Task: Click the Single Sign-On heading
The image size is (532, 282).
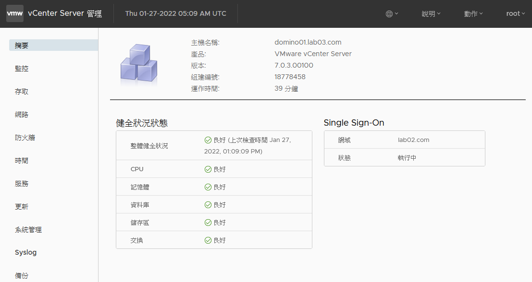Action: pyautogui.click(x=354, y=123)
